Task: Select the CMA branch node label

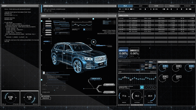Action: pos(109,92)
